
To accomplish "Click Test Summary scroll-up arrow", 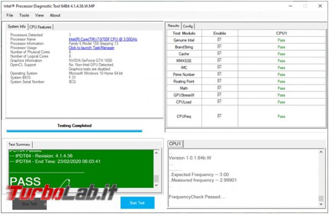I will coord(156,153).
